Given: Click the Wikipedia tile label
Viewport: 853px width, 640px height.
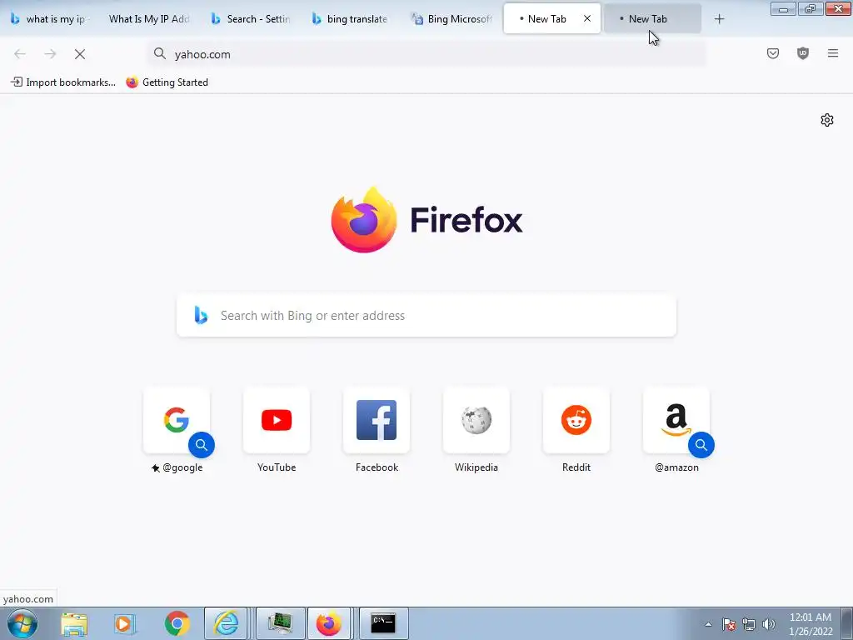Looking at the screenshot, I should pyautogui.click(x=476, y=467).
